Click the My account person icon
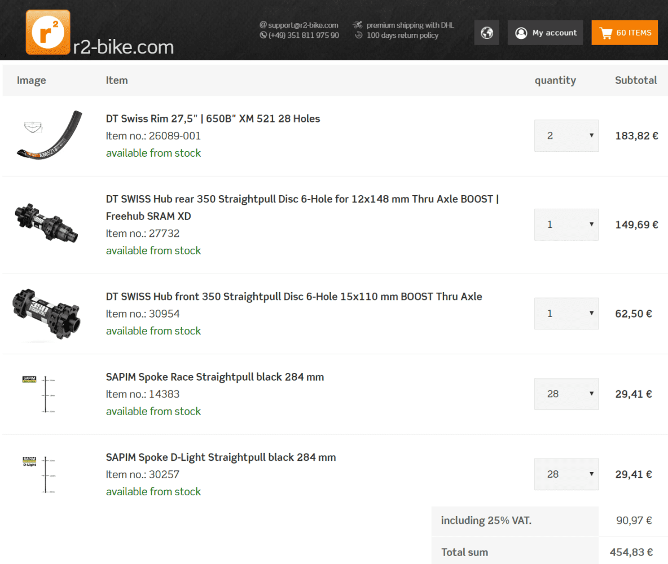The image size is (668, 564). pos(521,33)
